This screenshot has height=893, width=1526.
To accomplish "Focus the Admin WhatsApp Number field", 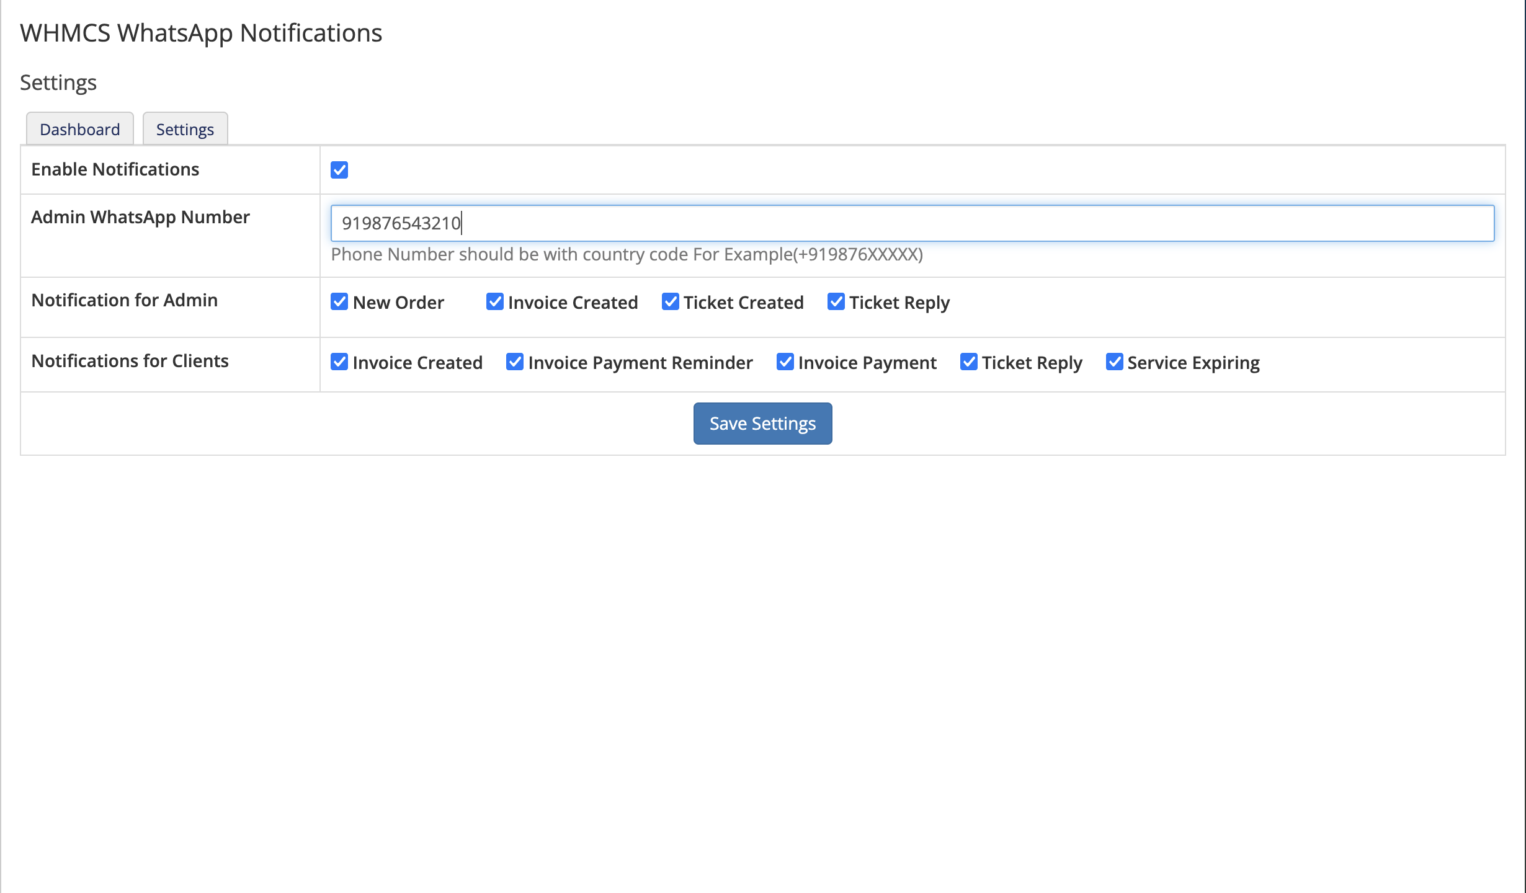I will pyautogui.click(x=912, y=223).
